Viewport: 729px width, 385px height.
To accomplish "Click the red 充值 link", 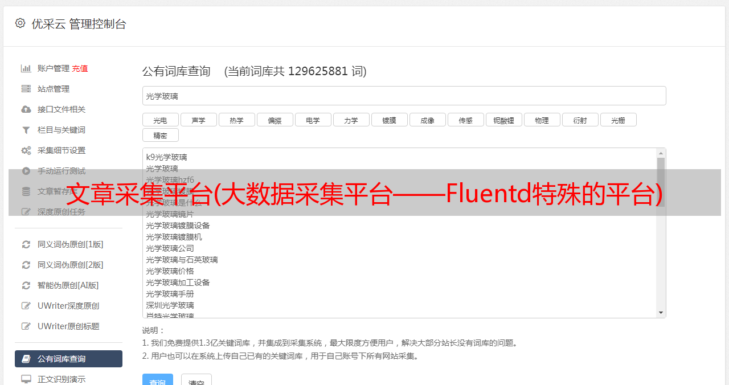I will (x=80, y=68).
